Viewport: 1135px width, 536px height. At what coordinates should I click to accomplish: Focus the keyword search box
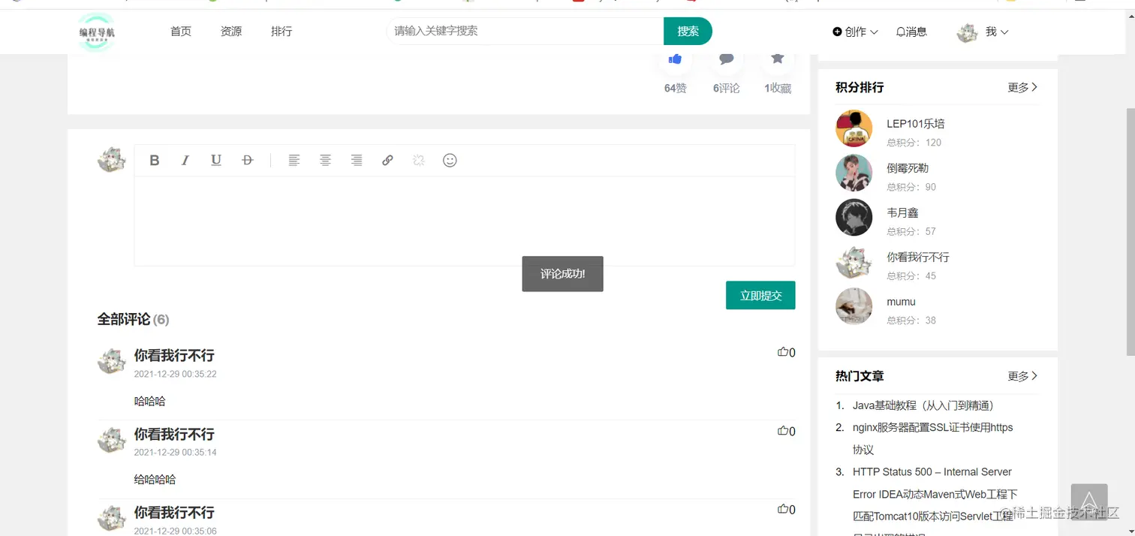525,31
